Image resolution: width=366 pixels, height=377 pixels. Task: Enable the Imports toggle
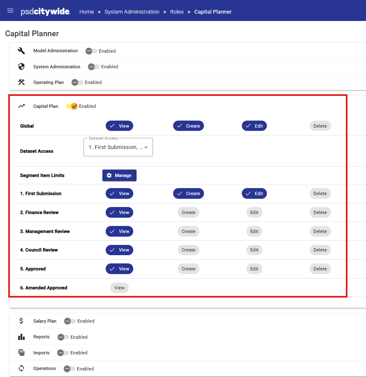point(63,353)
